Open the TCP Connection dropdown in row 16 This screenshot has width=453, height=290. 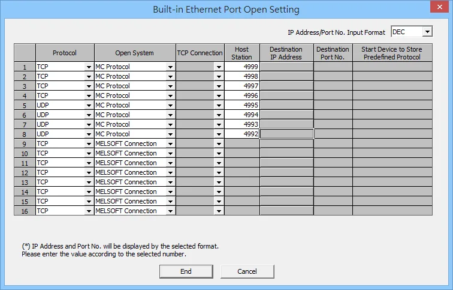[219, 211]
